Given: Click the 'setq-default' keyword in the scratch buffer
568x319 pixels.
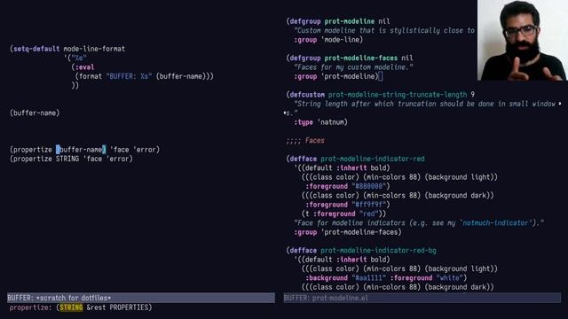Looking at the screenshot, I should (36, 49).
